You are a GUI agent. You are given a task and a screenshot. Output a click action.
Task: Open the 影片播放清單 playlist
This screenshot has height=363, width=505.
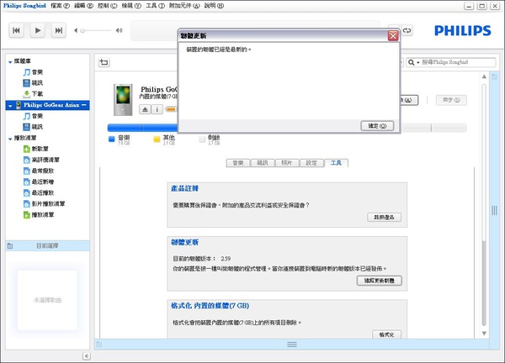pos(44,203)
